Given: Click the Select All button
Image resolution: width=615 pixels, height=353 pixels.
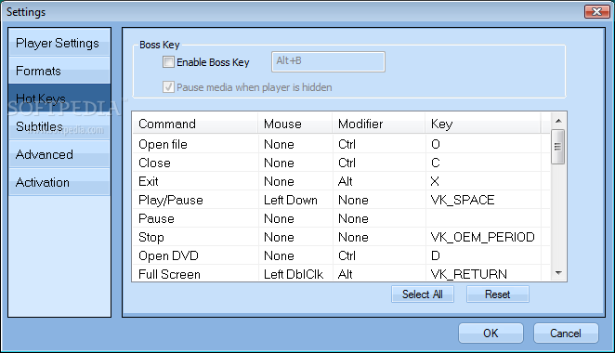Looking at the screenshot, I should tap(423, 294).
